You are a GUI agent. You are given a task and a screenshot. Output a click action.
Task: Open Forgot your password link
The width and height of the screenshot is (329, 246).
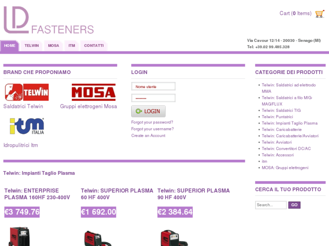click(152, 122)
